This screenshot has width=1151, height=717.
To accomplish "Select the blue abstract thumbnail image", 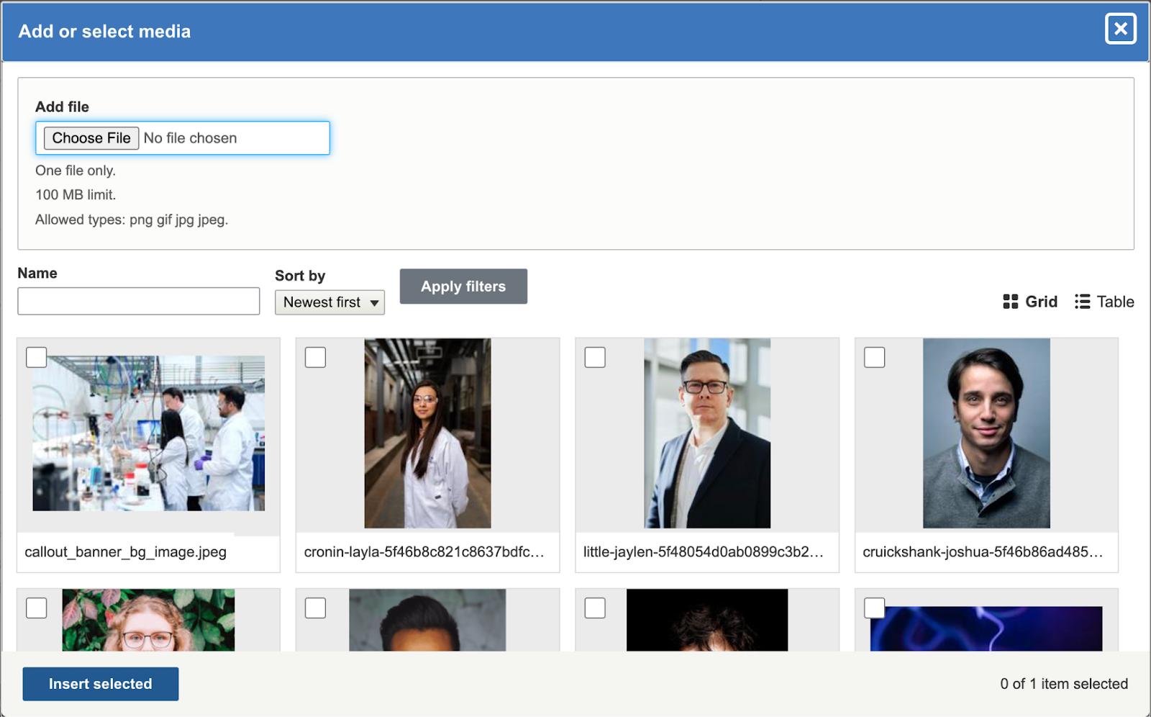I will 986,628.
